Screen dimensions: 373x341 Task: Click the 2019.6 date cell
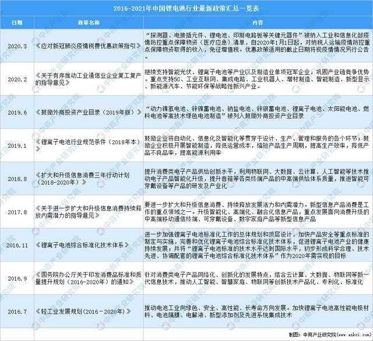(x=17, y=113)
